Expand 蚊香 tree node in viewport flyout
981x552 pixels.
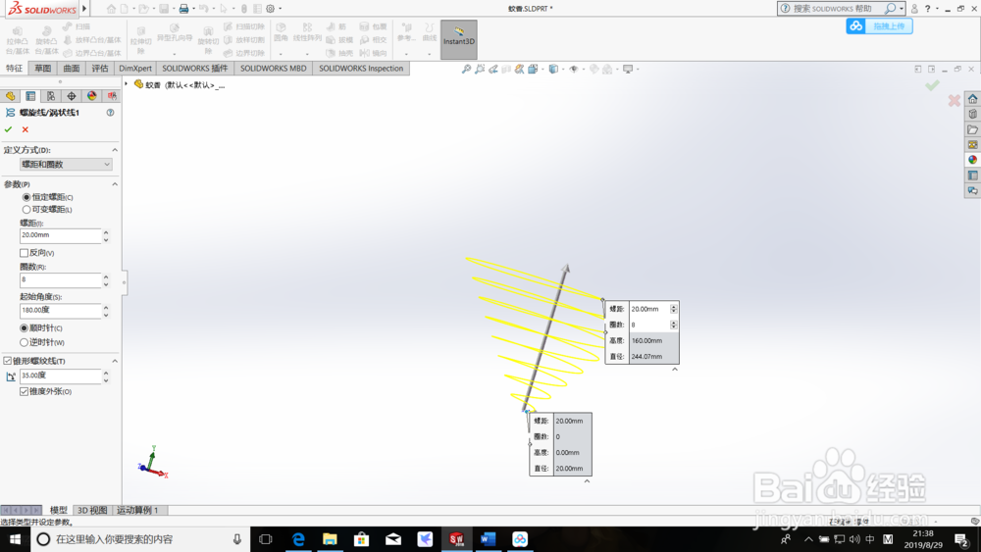click(x=127, y=83)
